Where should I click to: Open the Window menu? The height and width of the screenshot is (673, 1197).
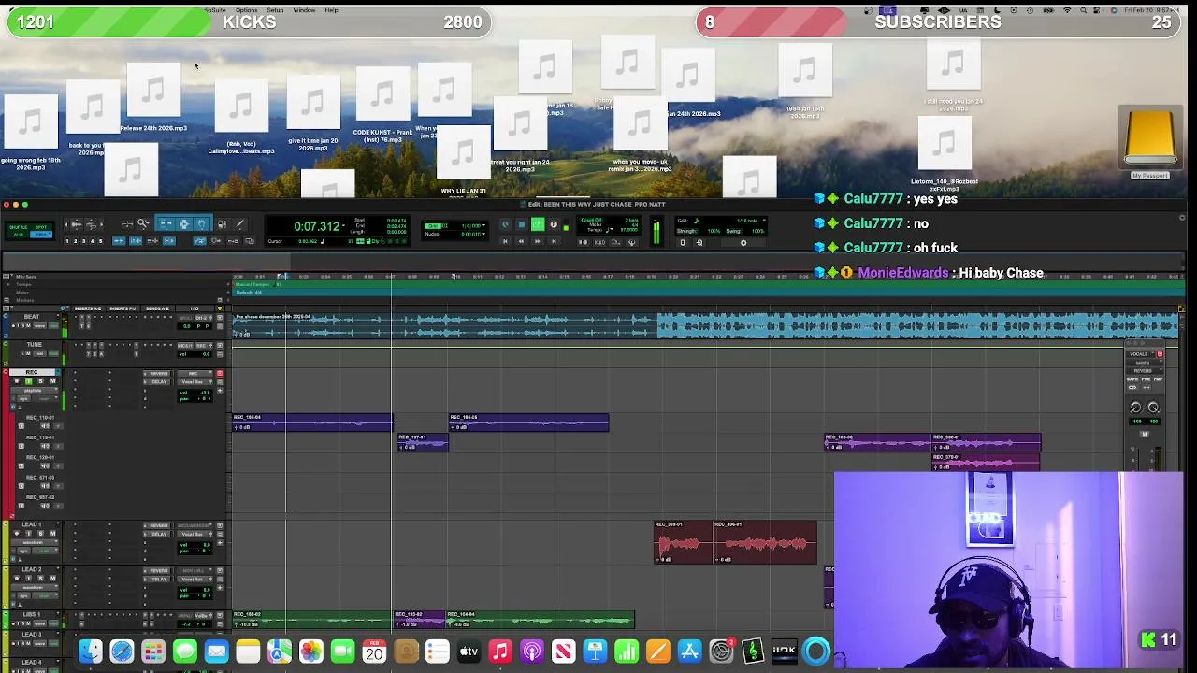coord(304,10)
